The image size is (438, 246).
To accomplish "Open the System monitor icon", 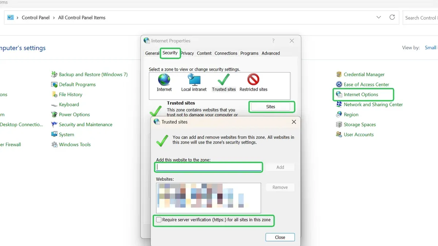I will tap(54, 134).
